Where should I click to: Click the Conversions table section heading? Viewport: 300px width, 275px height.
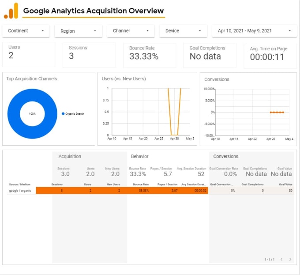pyautogui.click(x=226, y=156)
